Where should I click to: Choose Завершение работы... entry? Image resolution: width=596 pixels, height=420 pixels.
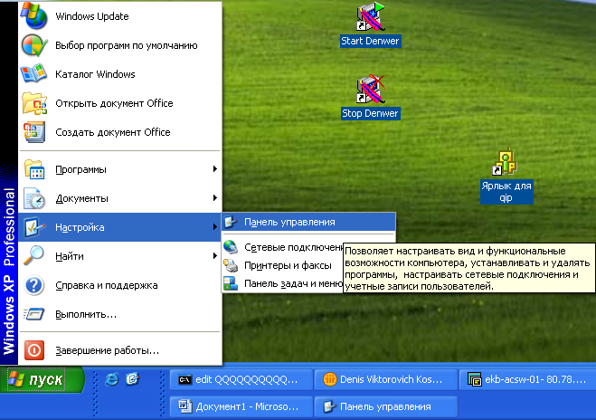click(x=120, y=350)
